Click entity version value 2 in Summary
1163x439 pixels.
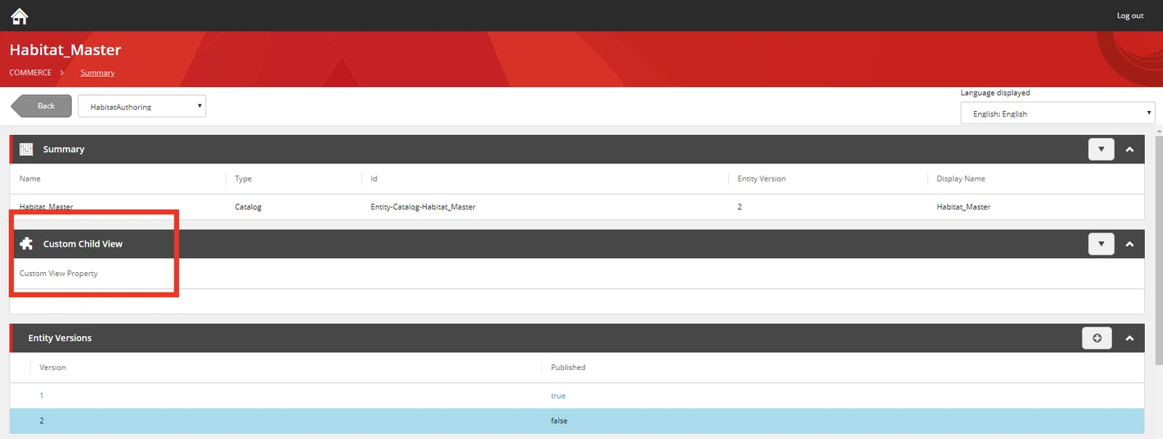pyautogui.click(x=739, y=207)
